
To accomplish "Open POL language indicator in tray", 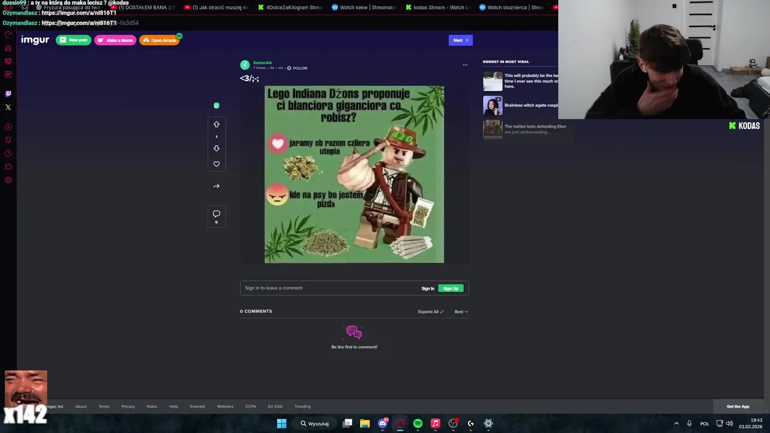I will coord(704,423).
